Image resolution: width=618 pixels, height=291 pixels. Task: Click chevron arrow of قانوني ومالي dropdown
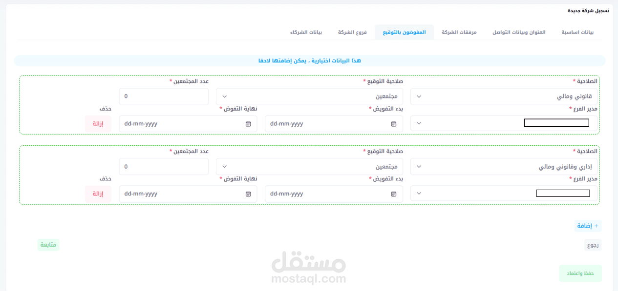click(x=419, y=97)
